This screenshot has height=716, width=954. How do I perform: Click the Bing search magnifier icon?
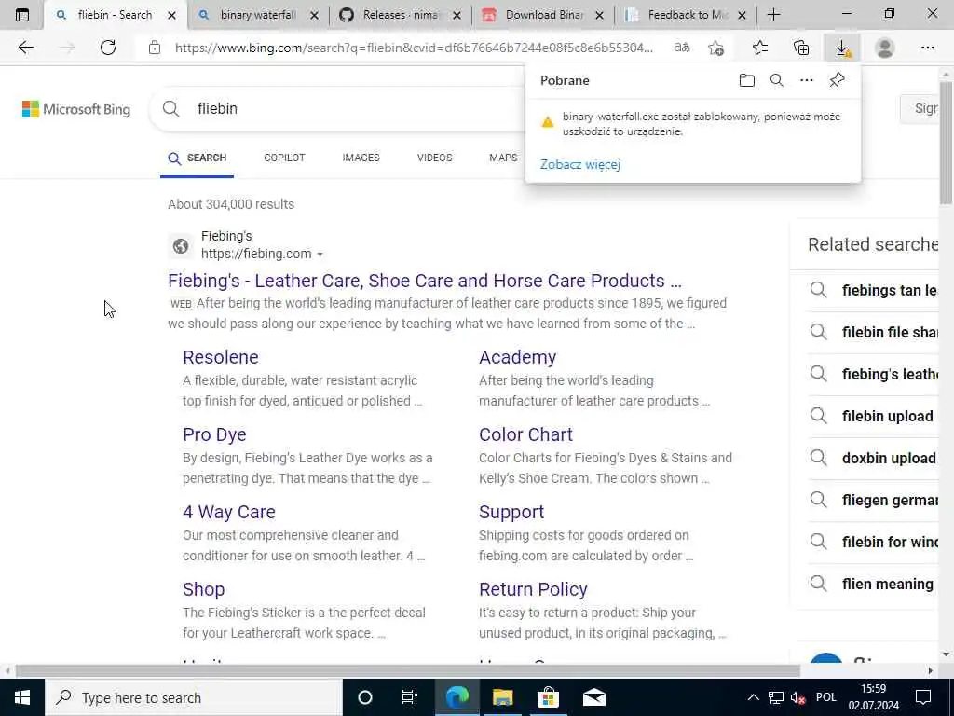171,109
